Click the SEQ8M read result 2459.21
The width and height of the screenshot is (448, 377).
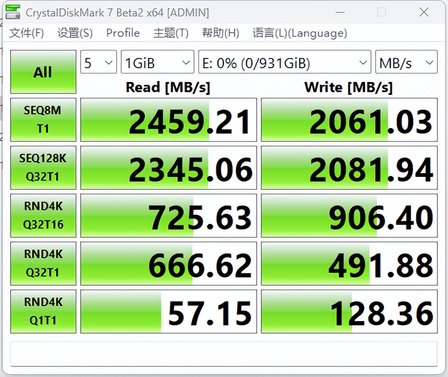(x=169, y=120)
